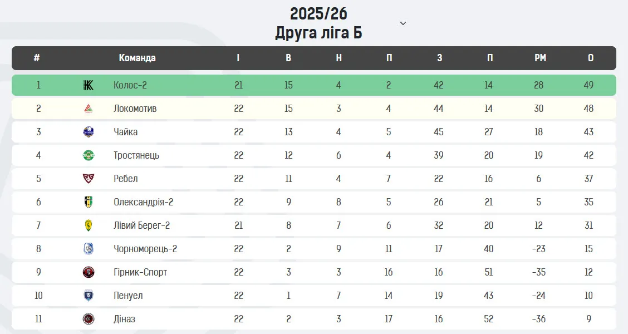This screenshot has width=628, height=334.
Task: Click the Локомотив team logo
Action: [x=88, y=109]
